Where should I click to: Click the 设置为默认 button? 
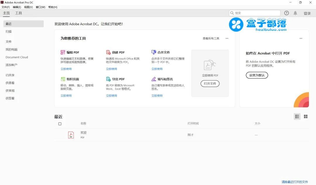(x=257, y=75)
